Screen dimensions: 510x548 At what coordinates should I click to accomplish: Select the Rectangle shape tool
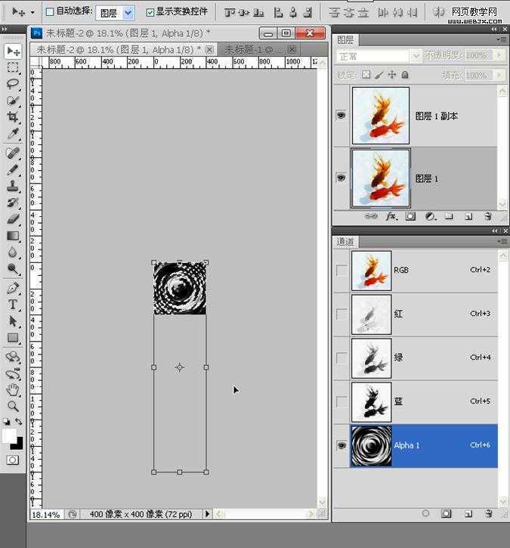pos(14,338)
